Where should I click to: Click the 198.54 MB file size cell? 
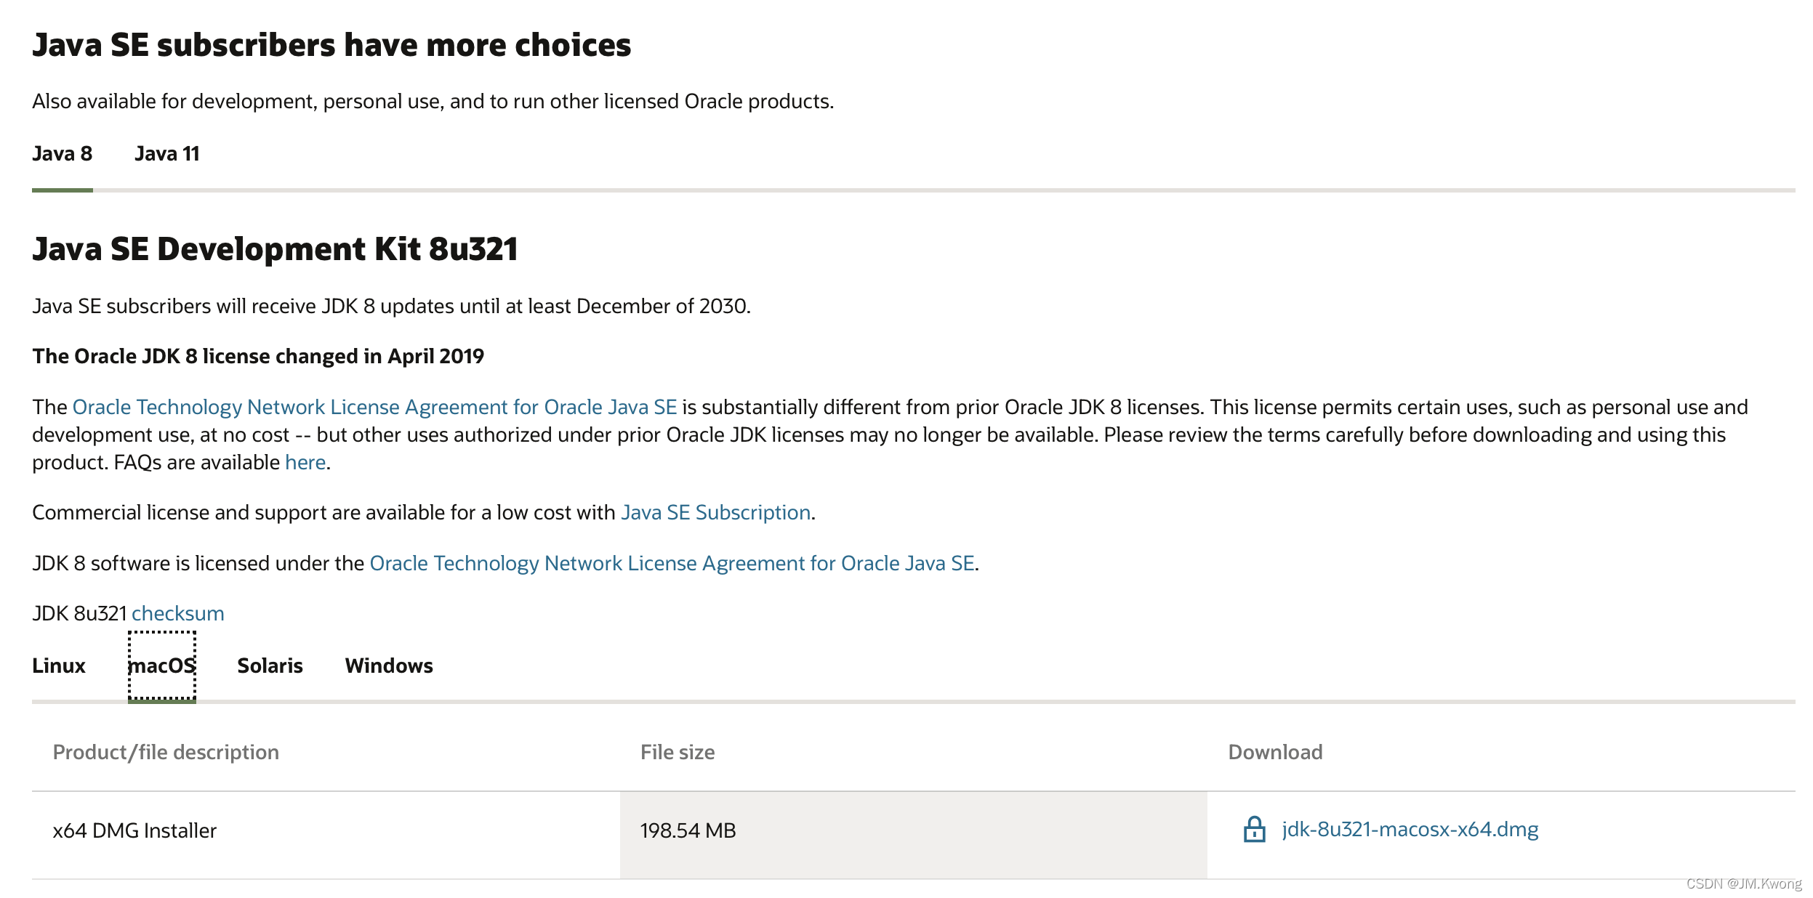click(x=688, y=830)
